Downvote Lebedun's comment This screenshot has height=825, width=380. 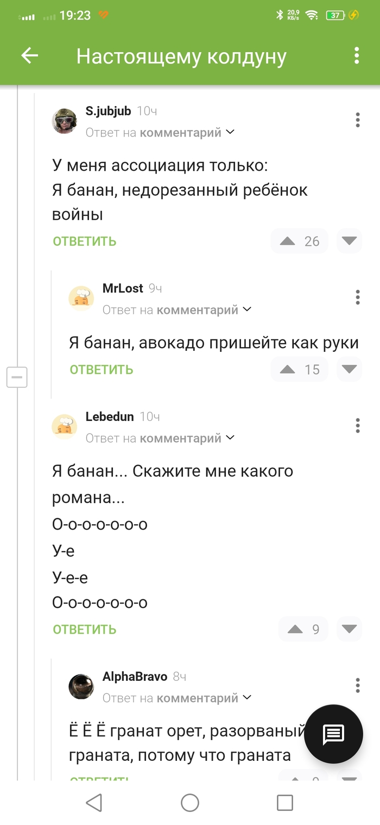349,629
